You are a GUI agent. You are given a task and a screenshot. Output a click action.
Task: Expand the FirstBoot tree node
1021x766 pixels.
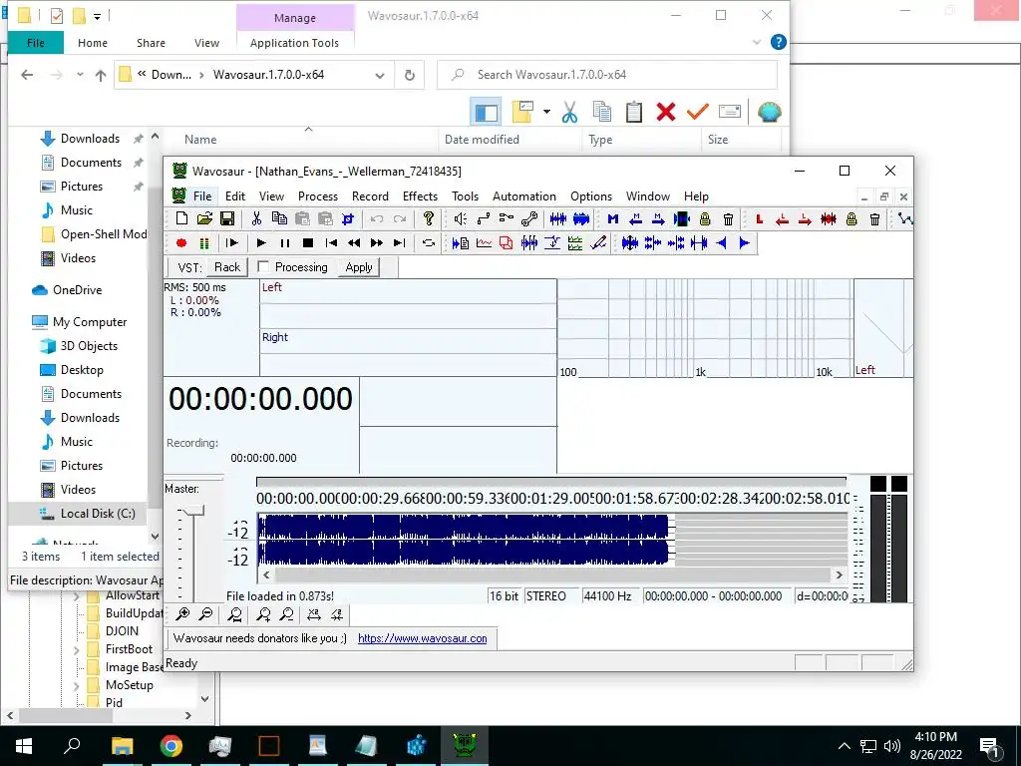coord(76,650)
